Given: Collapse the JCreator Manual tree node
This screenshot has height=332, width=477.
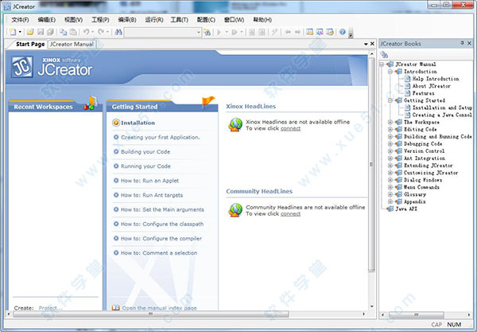Looking at the screenshot, I should point(382,64).
